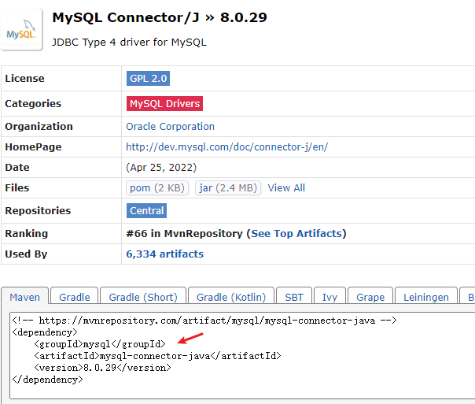Open the dev.mysql.com connector-j homepage link

coord(227,147)
